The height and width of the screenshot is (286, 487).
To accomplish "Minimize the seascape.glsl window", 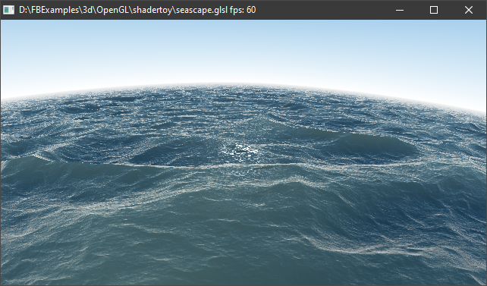I will tap(400, 10).
